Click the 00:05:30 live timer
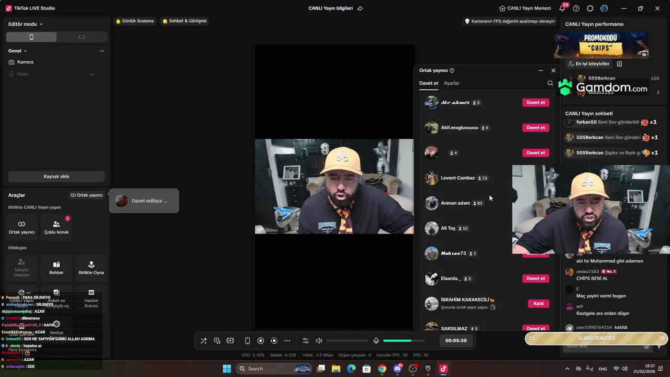This screenshot has width=670, height=377. (456, 341)
